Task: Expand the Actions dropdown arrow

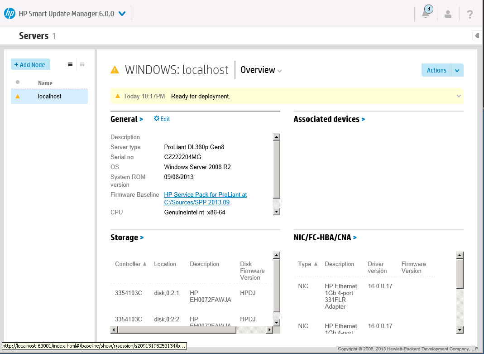Action: [x=457, y=70]
